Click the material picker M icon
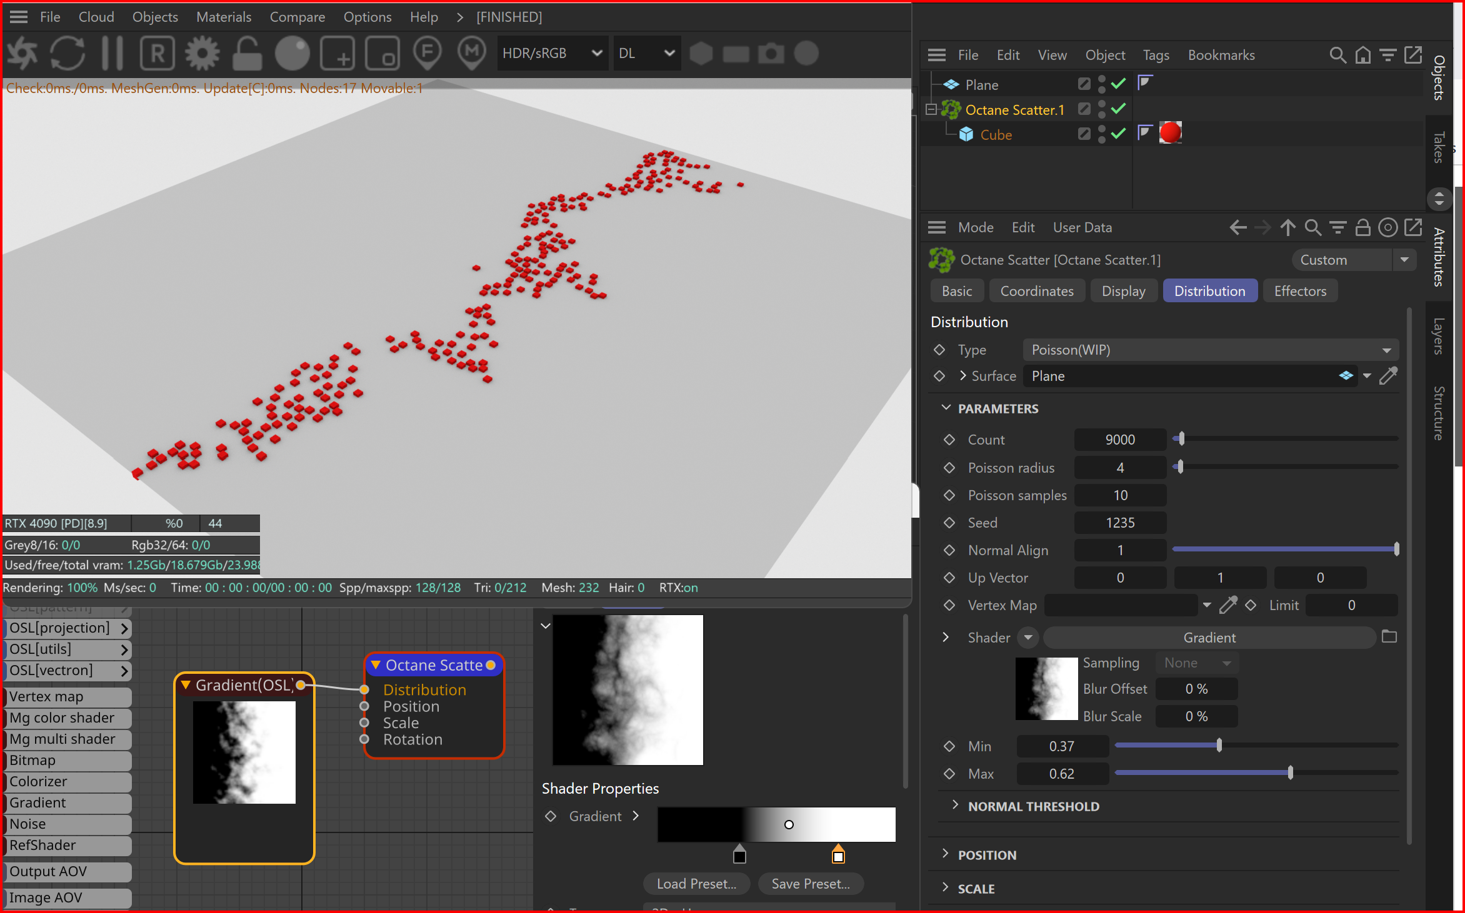This screenshot has height=913, width=1465. pyautogui.click(x=472, y=54)
